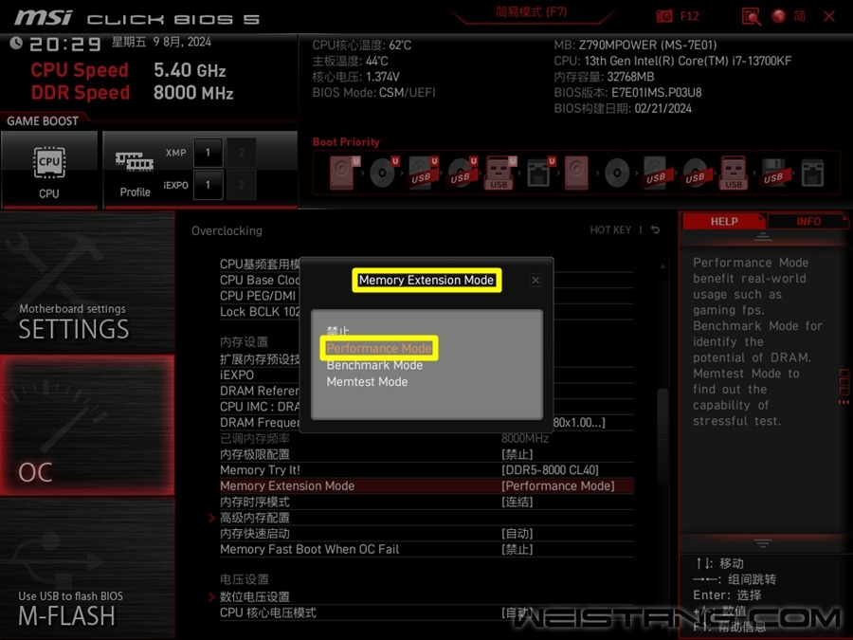
Task: Select the UEFI USB key boot device
Action: coord(499,173)
